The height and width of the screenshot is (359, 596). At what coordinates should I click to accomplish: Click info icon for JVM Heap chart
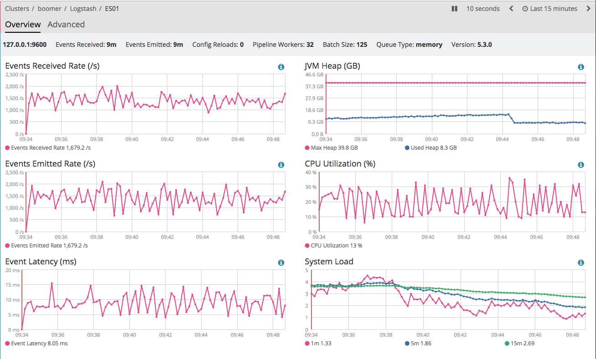(580, 67)
